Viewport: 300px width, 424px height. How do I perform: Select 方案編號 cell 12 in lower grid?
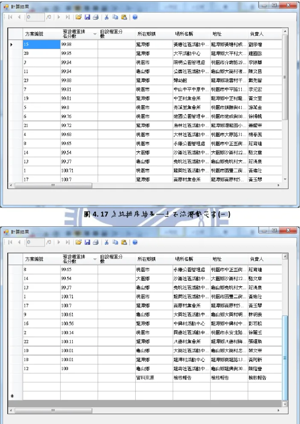click(x=42, y=368)
